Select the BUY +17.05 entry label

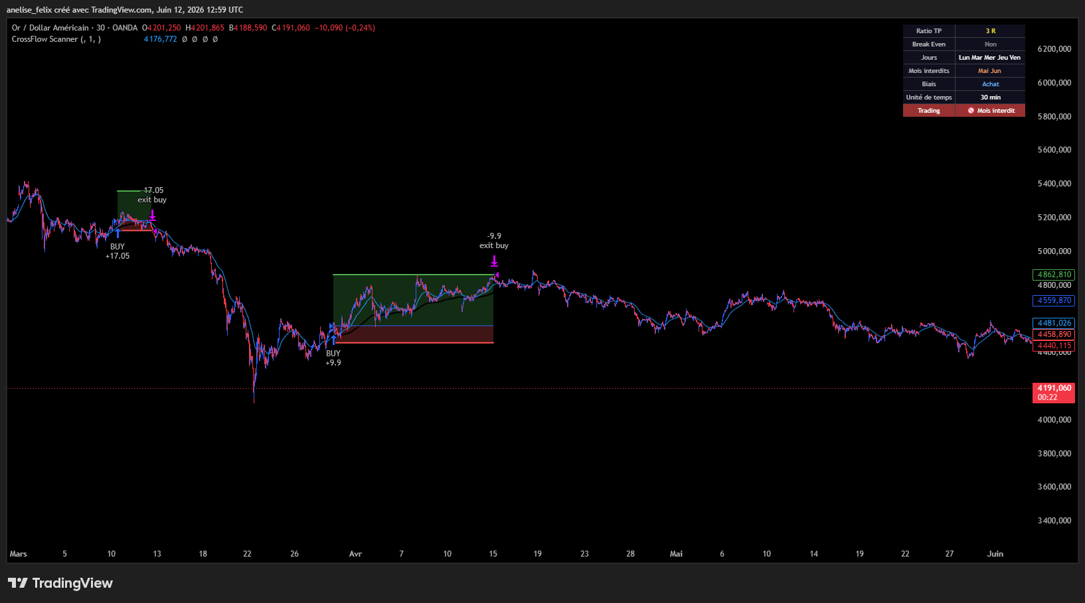coord(118,251)
